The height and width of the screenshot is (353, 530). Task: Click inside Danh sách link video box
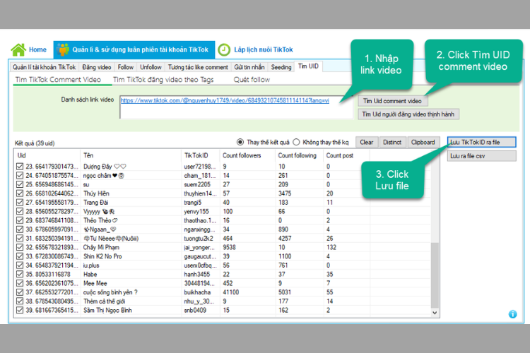pyautogui.click(x=236, y=107)
